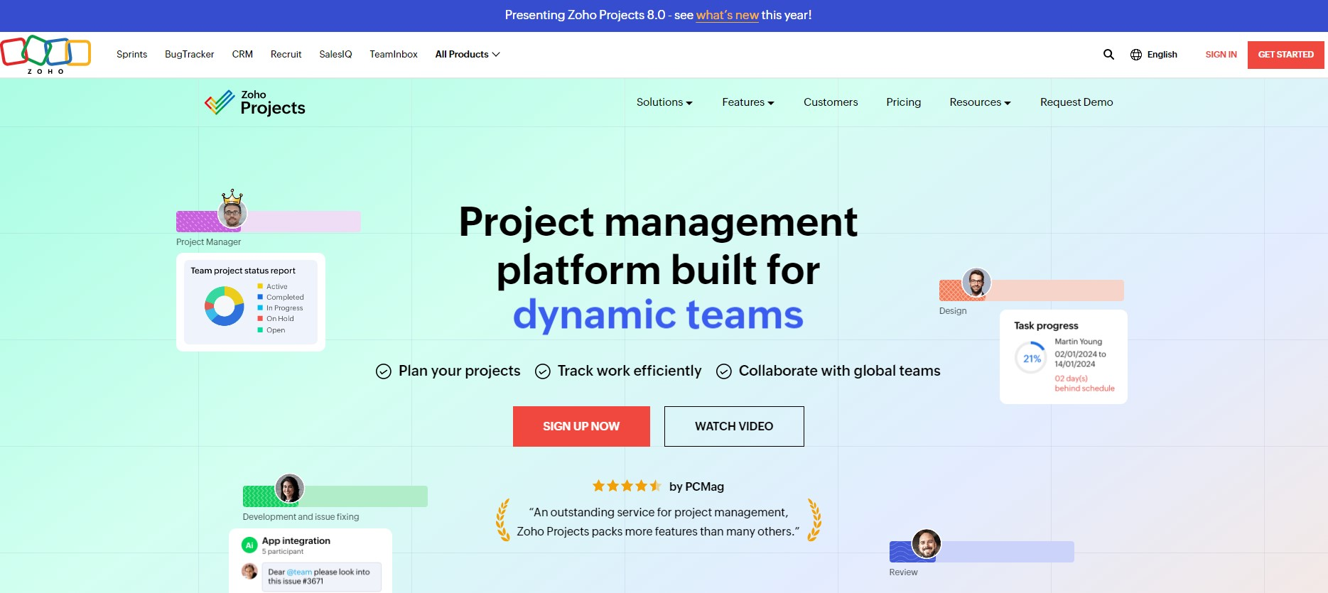Click the "Team project status report" title

pyautogui.click(x=243, y=271)
